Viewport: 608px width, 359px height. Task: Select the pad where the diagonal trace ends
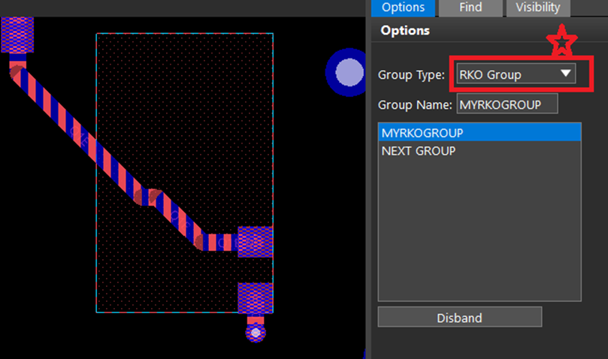click(x=255, y=242)
